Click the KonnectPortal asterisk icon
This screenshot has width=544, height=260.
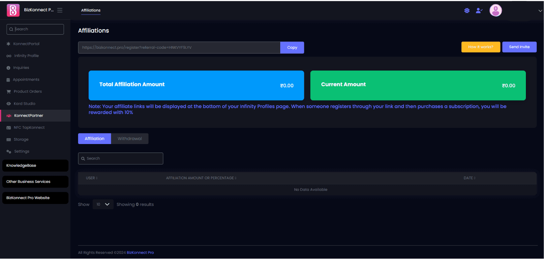coord(9,44)
